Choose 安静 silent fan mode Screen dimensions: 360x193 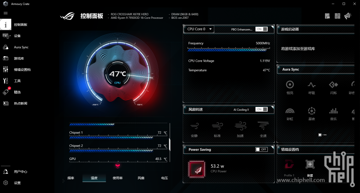[x=194, y=129]
